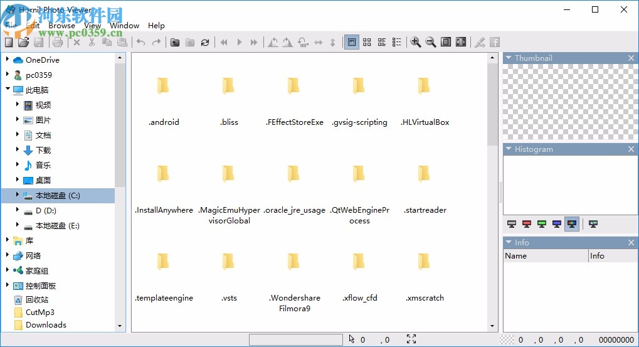Share via the Facebook icon
This screenshot has width=639, height=347.
pos(495,42)
